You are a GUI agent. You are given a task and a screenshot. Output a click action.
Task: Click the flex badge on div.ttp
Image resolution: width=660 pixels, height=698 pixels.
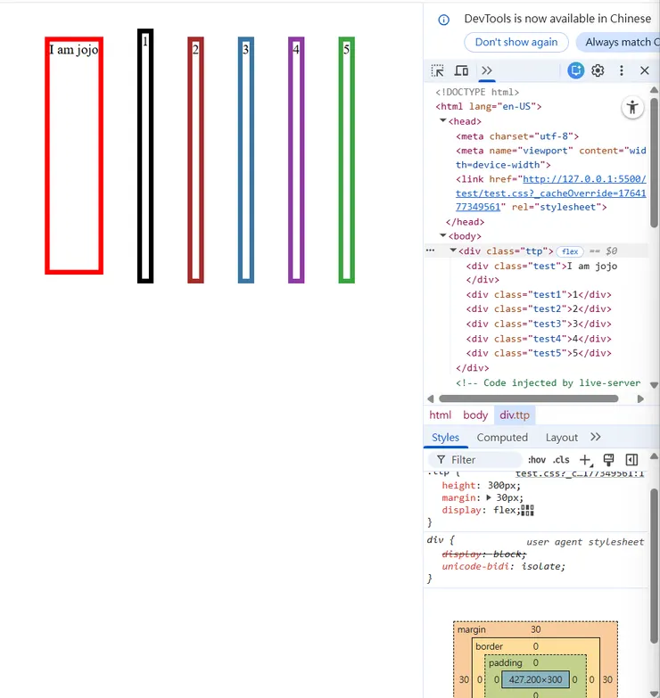click(x=570, y=251)
